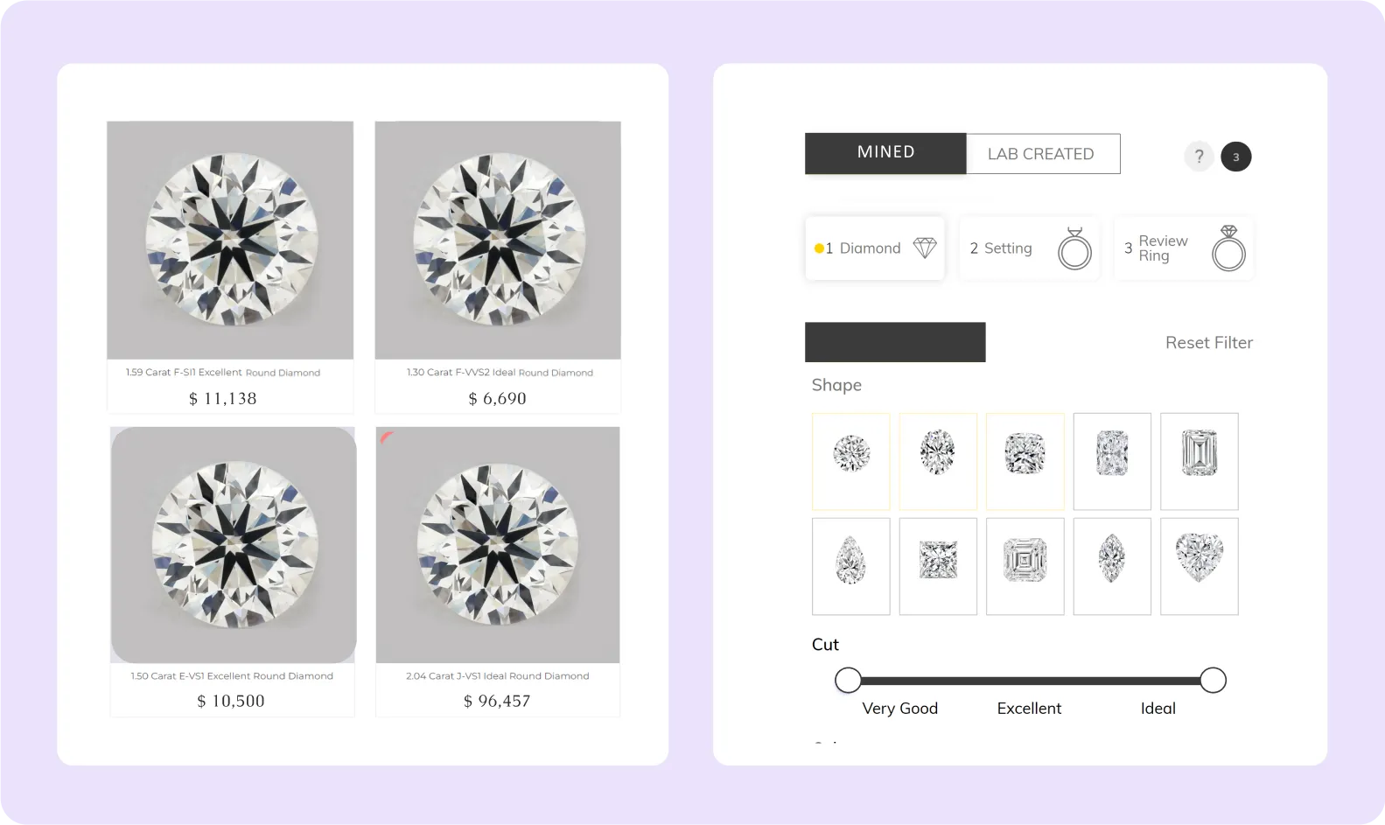Viewport: 1385px width, 825px height.
Task: Select the marquise diamond shape
Action: coord(1112,566)
